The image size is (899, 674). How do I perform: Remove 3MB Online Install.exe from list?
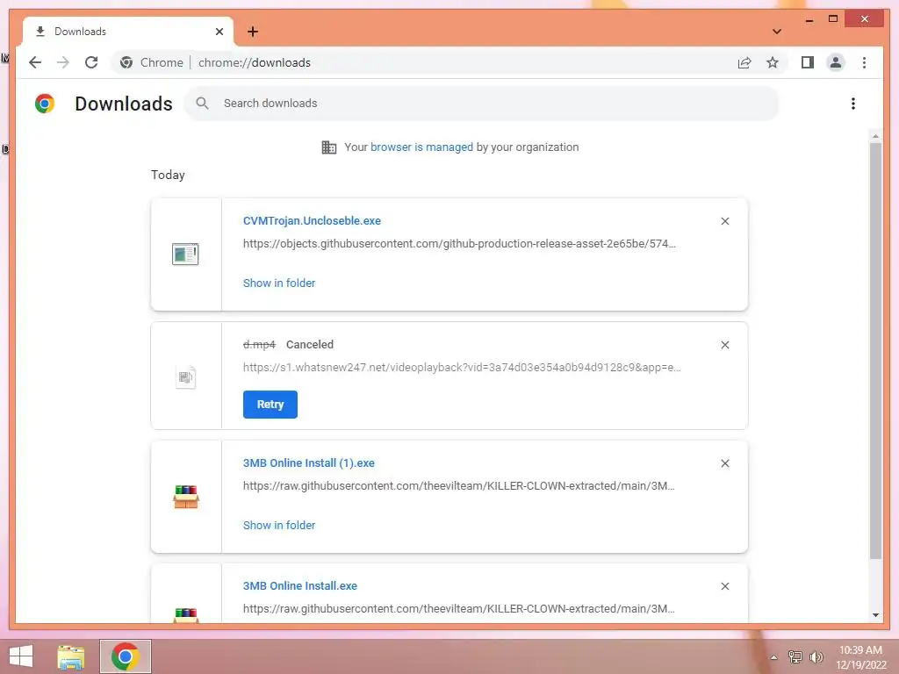pyautogui.click(x=724, y=586)
